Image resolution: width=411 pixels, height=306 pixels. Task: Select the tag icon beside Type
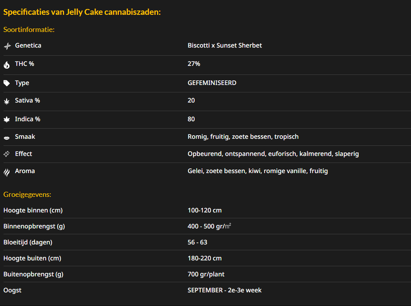point(7,83)
